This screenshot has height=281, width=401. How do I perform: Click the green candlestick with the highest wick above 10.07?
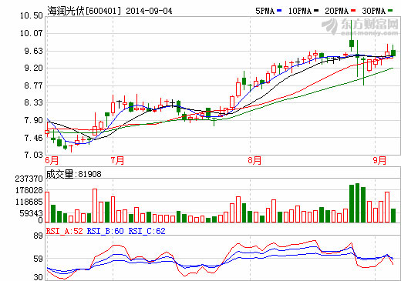tap(352, 36)
